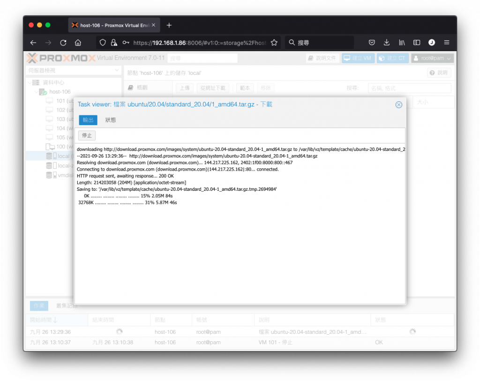Click the 九月 26 13:29:36 start time cell
Viewport: 480px width, 382px height.
click(51, 332)
